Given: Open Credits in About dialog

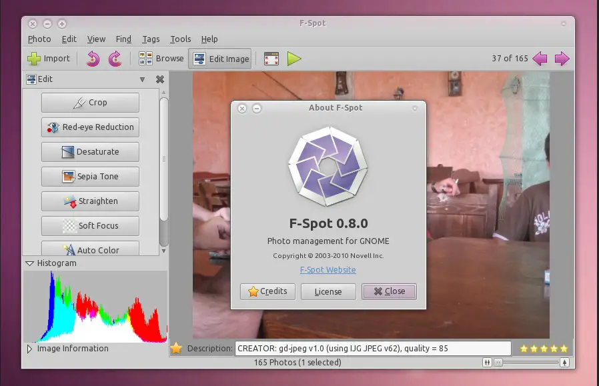Looking at the screenshot, I should click(267, 292).
